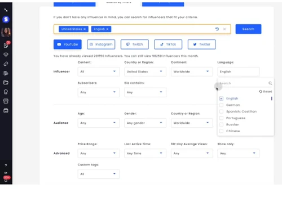Click the Language field showing English

pos(239,71)
